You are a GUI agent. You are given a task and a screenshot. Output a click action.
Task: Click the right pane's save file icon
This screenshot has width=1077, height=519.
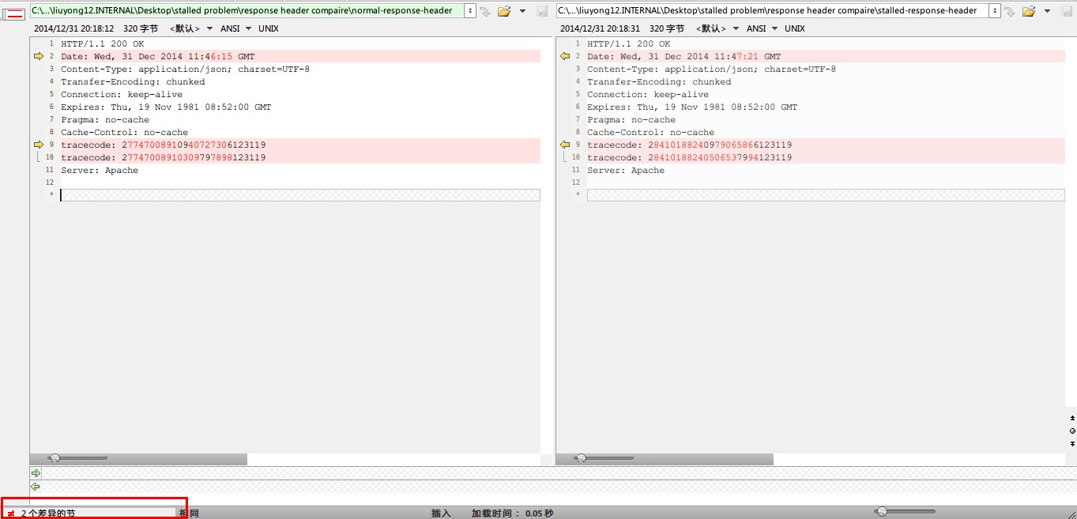(1067, 11)
